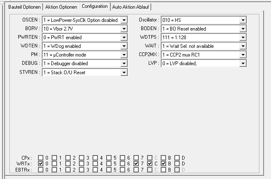This screenshot has width=271, height=179.
Task: Click '1 = WDog enabled' value
Action: pos(62,46)
